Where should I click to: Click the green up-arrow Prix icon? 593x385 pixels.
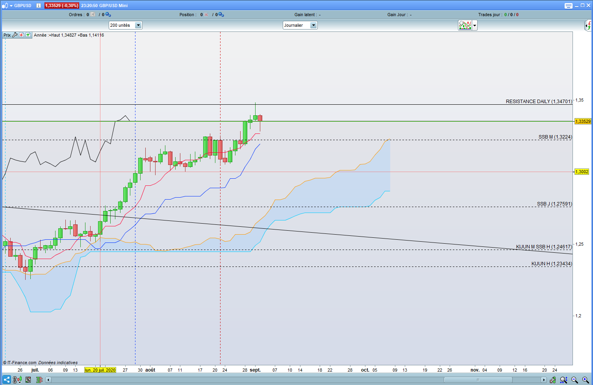pyautogui.click(x=28, y=35)
